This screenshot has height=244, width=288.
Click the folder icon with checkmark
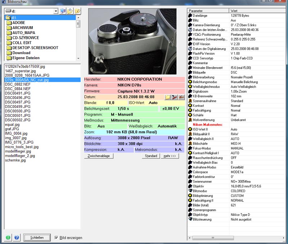(77, 11)
